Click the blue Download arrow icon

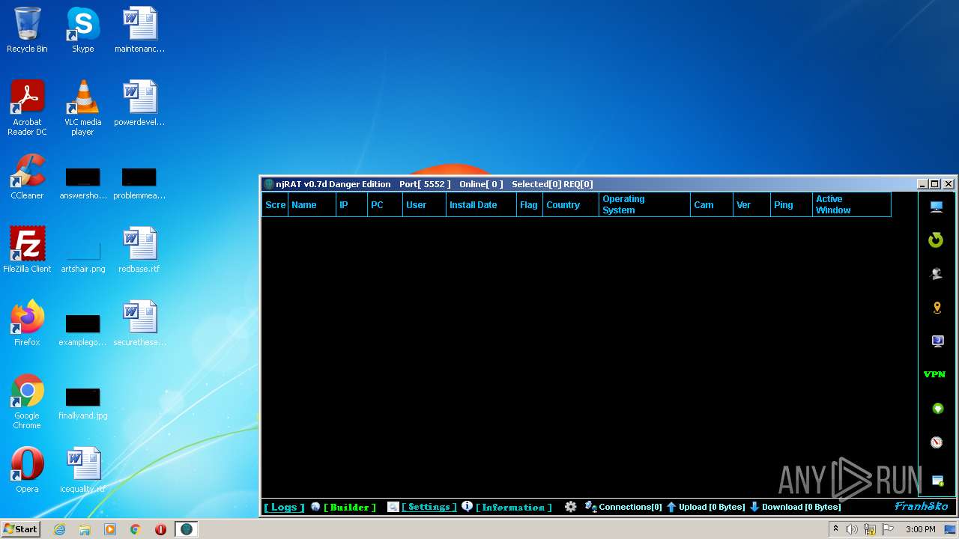click(x=754, y=507)
